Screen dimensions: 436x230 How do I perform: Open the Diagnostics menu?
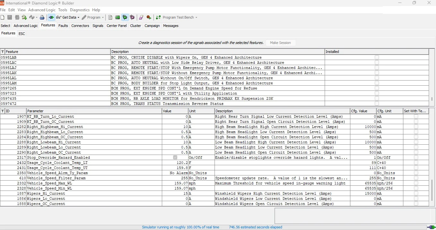click(80, 10)
